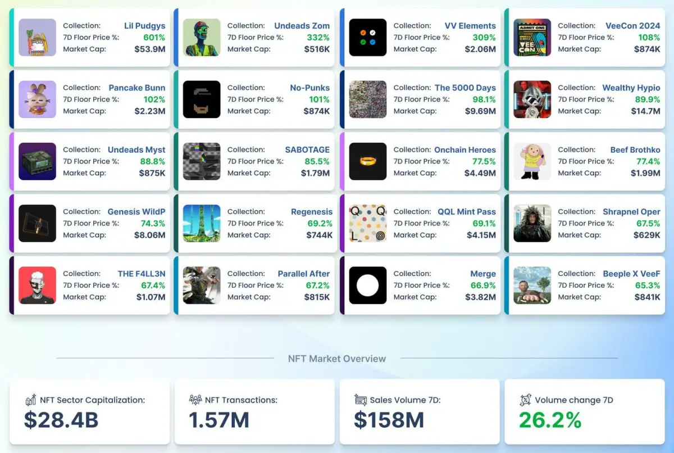Click the 65.3% floor price value
The width and height of the screenshot is (674, 453).
(648, 286)
